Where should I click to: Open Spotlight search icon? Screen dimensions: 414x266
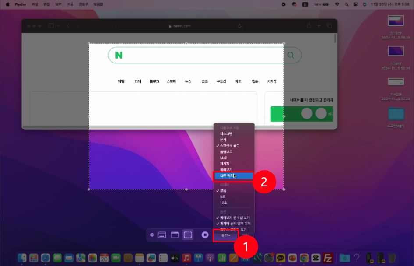click(346, 4)
